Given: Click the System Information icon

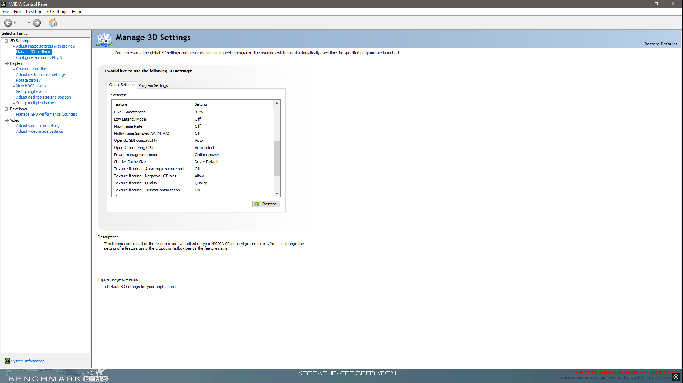Looking at the screenshot, I should click(7, 361).
